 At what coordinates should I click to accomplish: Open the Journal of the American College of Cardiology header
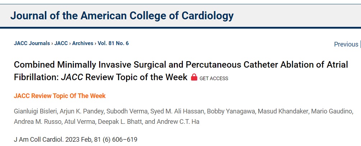click(x=122, y=16)
